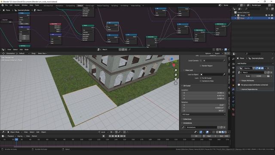Screen dimensions: 275x155
Task: Click the timeline play animation button
Action: pyautogui.click(x=119, y=136)
